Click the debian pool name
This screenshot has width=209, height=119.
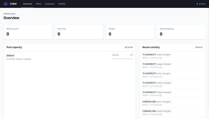(x=10, y=55)
